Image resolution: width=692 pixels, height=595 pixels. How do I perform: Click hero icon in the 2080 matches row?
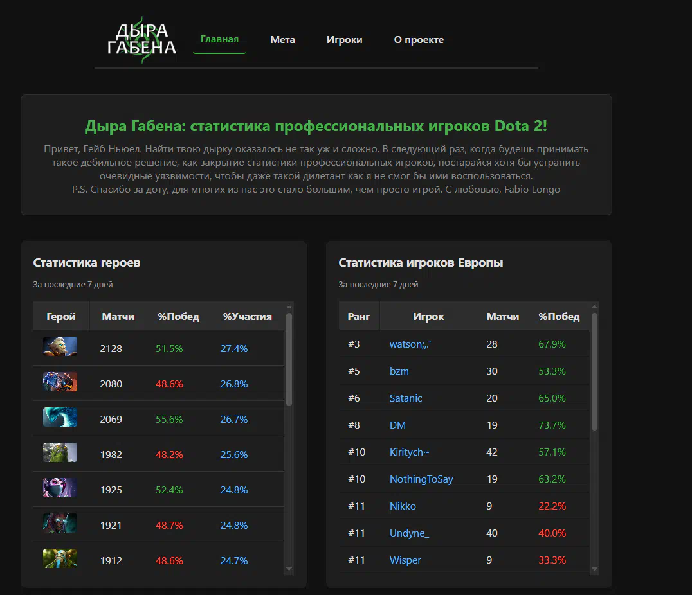click(x=60, y=382)
